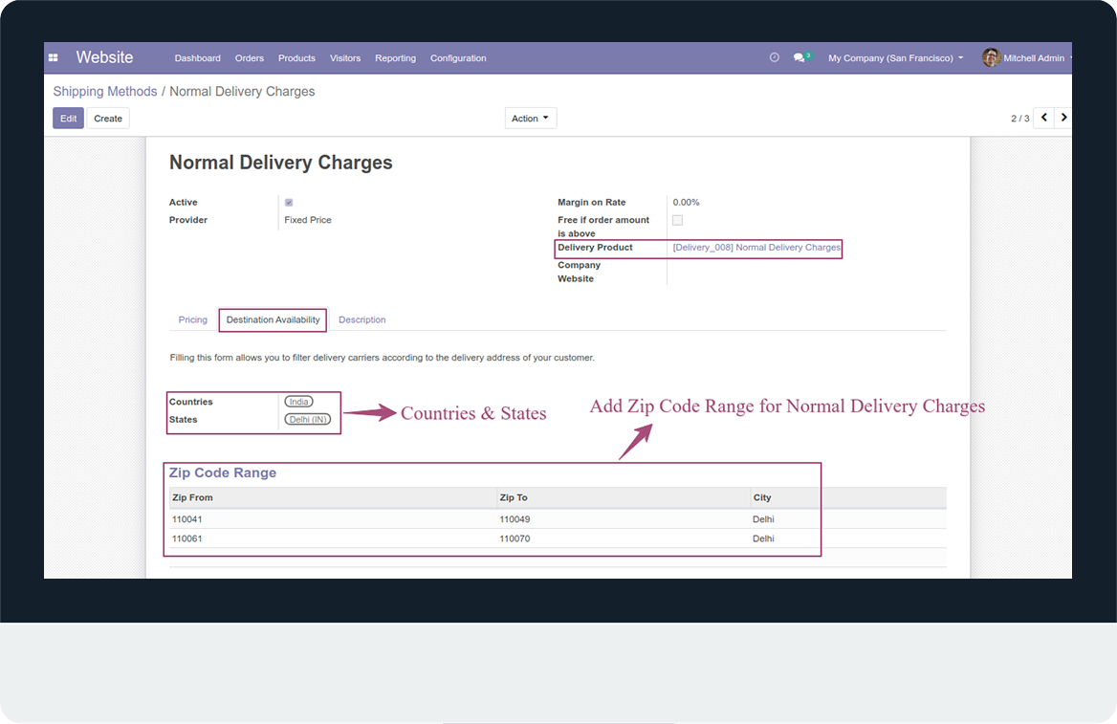Click the Create button
1117x724 pixels.
pos(108,119)
